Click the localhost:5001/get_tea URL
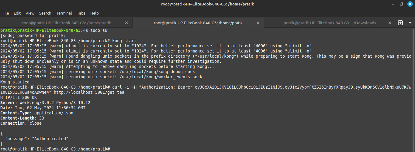This screenshot has height=152, width=415. pyautogui.click(x=89, y=92)
